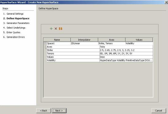Screen dimensions: 168x114
Task: Add a new space with the green plus icon
Action: 51,28
